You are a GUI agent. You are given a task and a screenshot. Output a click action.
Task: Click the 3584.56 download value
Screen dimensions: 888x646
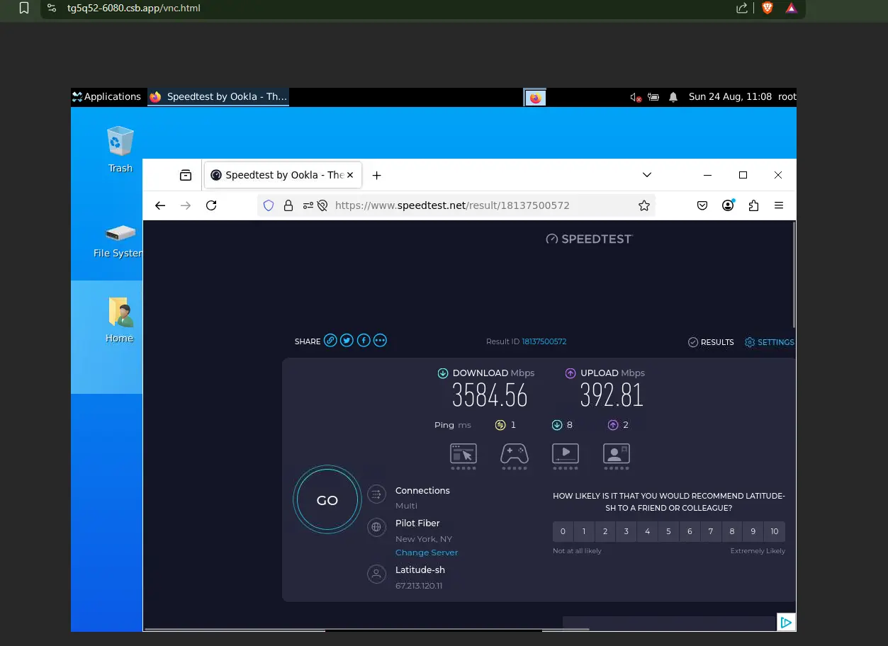click(x=490, y=395)
